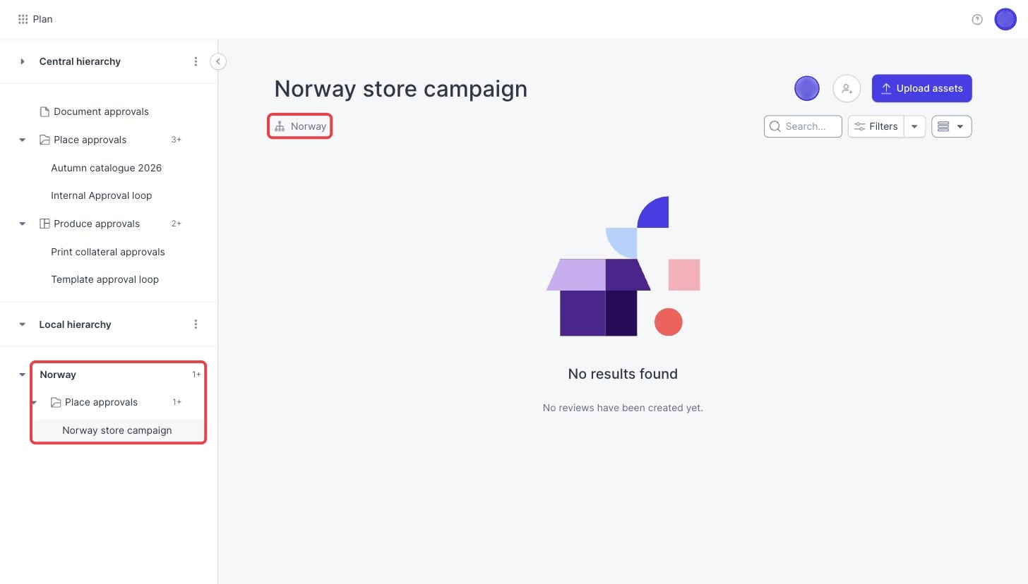Collapse the sidebar with the chevron button
The height and width of the screenshot is (584, 1028).
coord(218,61)
